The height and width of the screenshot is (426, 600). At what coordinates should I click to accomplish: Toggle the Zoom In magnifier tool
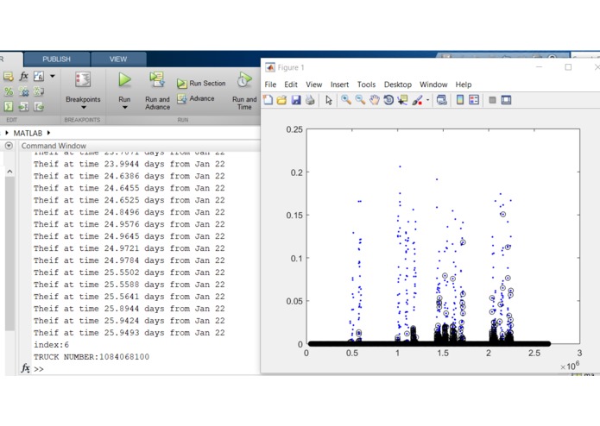(346, 100)
